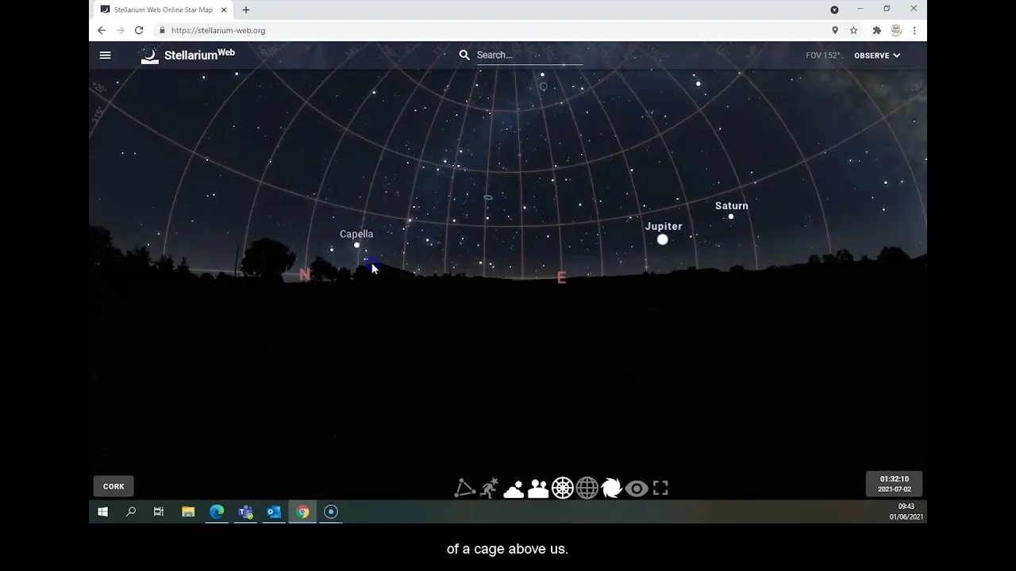1016x571 pixels.
Task: Switch to Chrome on taskbar
Action: [302, 512]
